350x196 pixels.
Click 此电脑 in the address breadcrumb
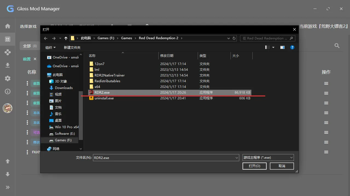coord(86,38)
